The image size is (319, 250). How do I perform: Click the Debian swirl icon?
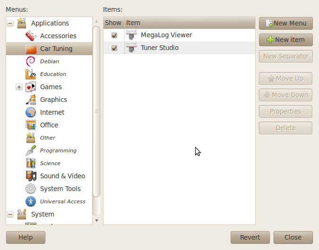(31, 61)
